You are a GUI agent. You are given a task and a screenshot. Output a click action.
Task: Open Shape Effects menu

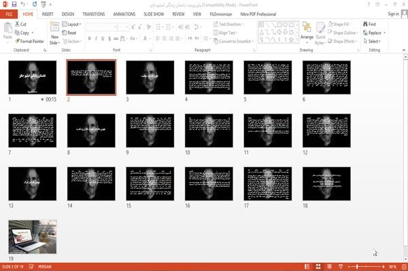point(342,41)
